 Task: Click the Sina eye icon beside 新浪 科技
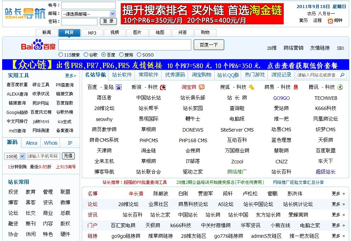click(x=163, y=87)
